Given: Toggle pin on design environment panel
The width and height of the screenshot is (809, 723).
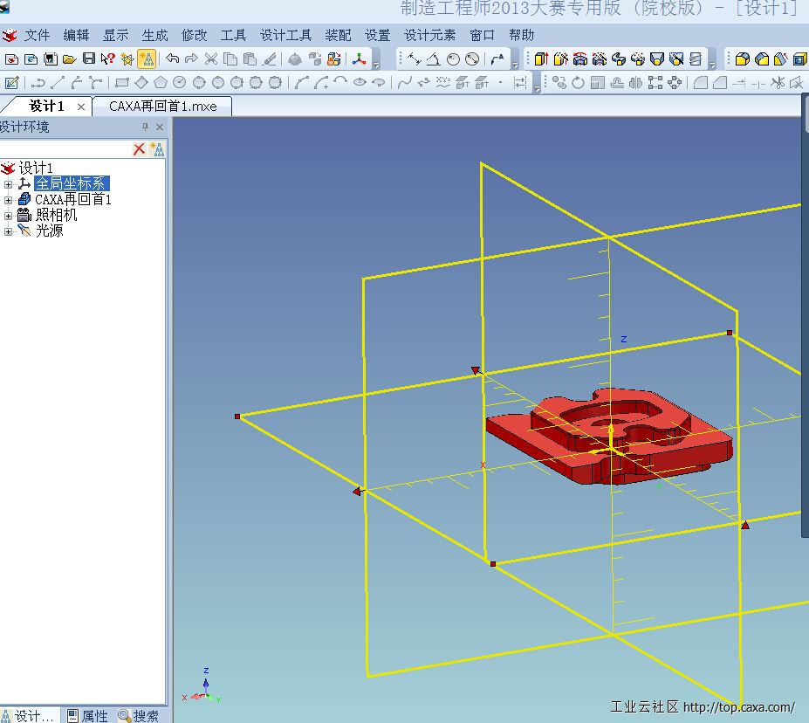Looking at the screenshot, I should coord(145,127).
